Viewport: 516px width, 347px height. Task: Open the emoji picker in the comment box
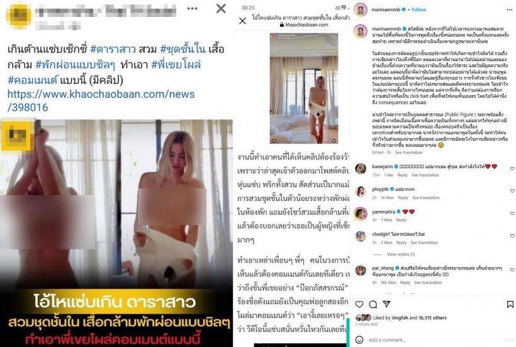point(359,339)
